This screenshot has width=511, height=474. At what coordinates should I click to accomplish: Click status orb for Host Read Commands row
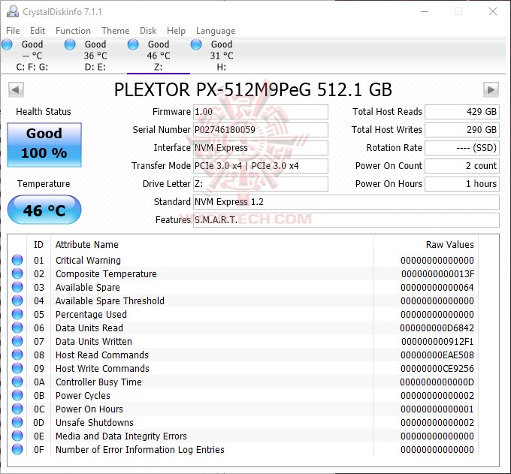click(17, 355)
